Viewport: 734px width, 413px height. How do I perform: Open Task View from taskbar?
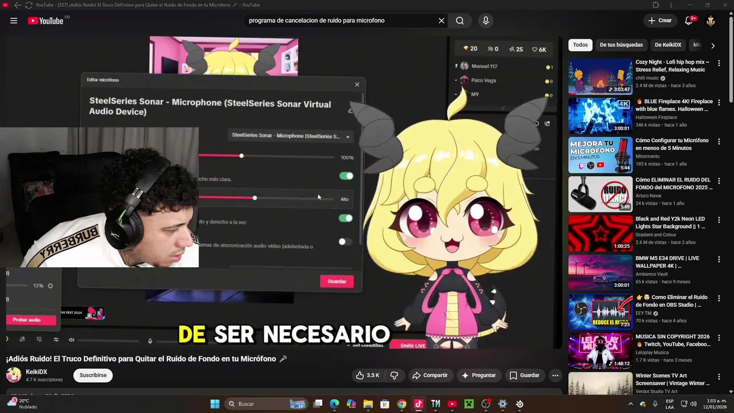click(x=318, y=404)
